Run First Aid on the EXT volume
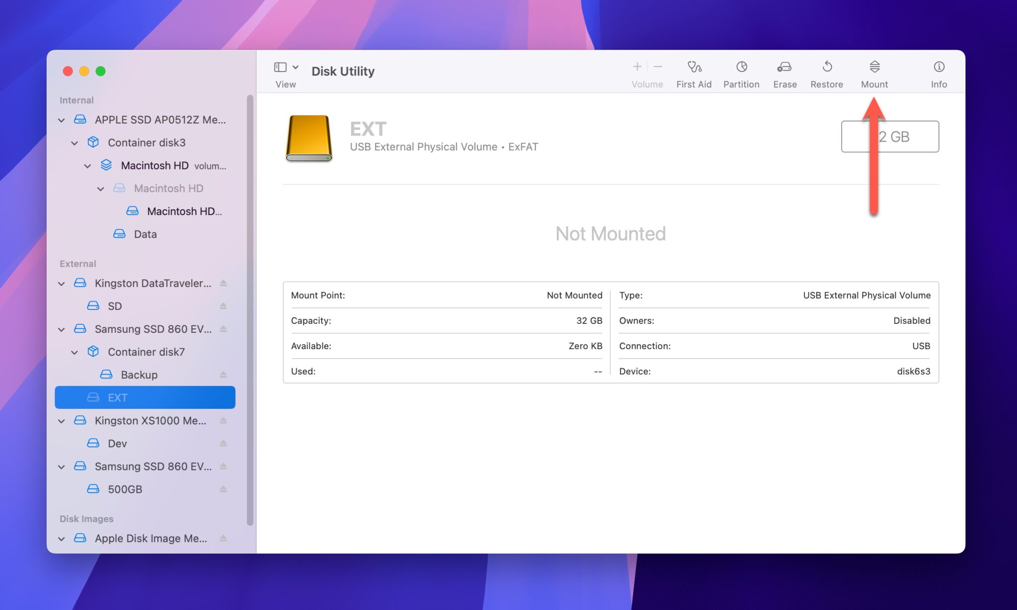 tap(694, 72)
